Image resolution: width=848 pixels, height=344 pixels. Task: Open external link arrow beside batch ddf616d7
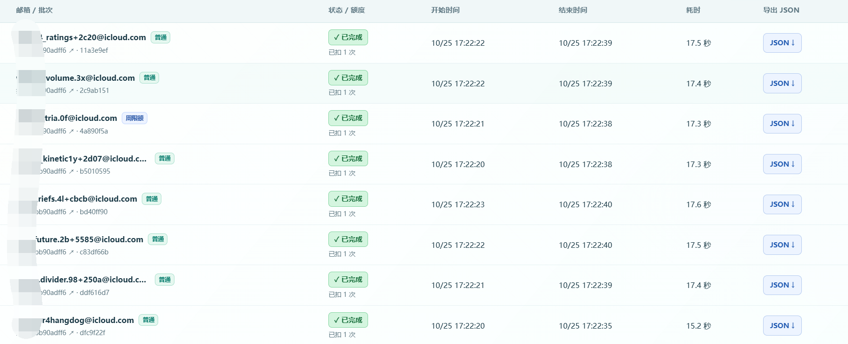click(71, 293)
